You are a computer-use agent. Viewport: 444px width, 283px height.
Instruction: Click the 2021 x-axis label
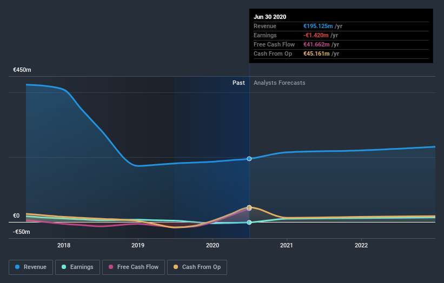(x=287, y=245)
